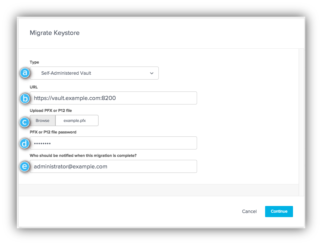The image size is (322, 245).
Task: Click the example.pfx file name field
Action: point(77,120)
